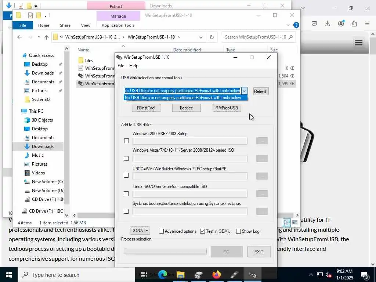Show hidden system tray icons
Screen dimensions: 376x282
pyautogui.click(x=311, y=275)
